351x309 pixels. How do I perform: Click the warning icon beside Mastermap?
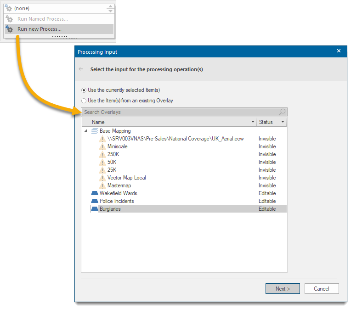click(102, 185)
